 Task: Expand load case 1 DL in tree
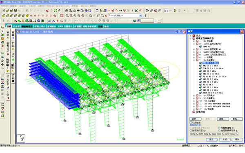tap(194, 41)
